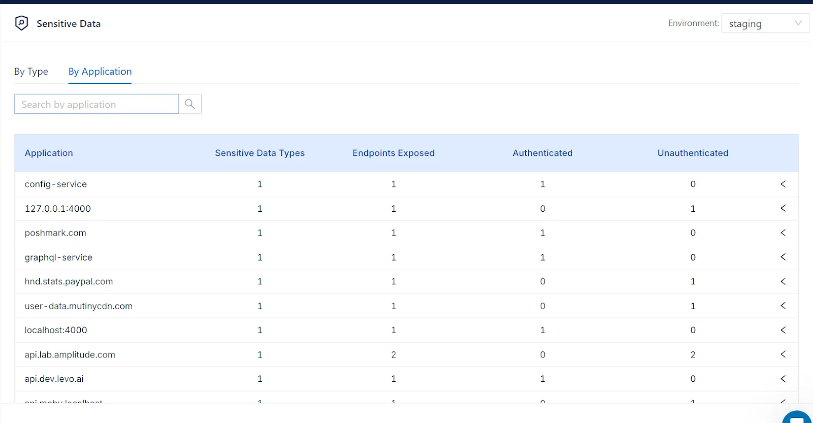Click Endpoints Exposed value for graphql-service row

393,257
